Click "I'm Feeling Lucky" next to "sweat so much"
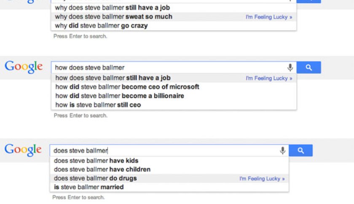 (x=269, y=17)
